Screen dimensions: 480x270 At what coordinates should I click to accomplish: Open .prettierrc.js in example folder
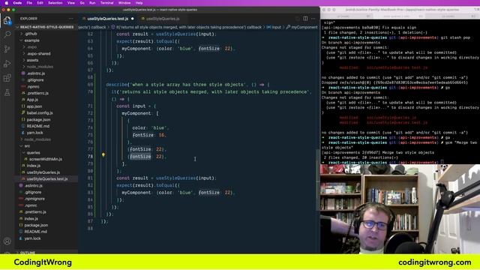coord(37,93)
